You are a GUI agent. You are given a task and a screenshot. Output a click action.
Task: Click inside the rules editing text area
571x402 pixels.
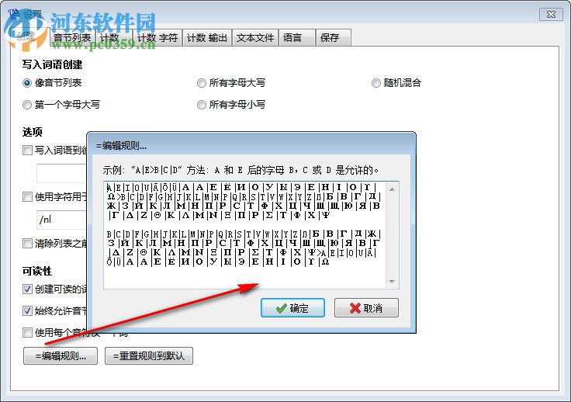(x=244, y=235)
